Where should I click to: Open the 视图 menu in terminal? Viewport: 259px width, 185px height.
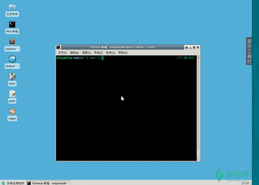pyautogui.click(x=86, y=53)
